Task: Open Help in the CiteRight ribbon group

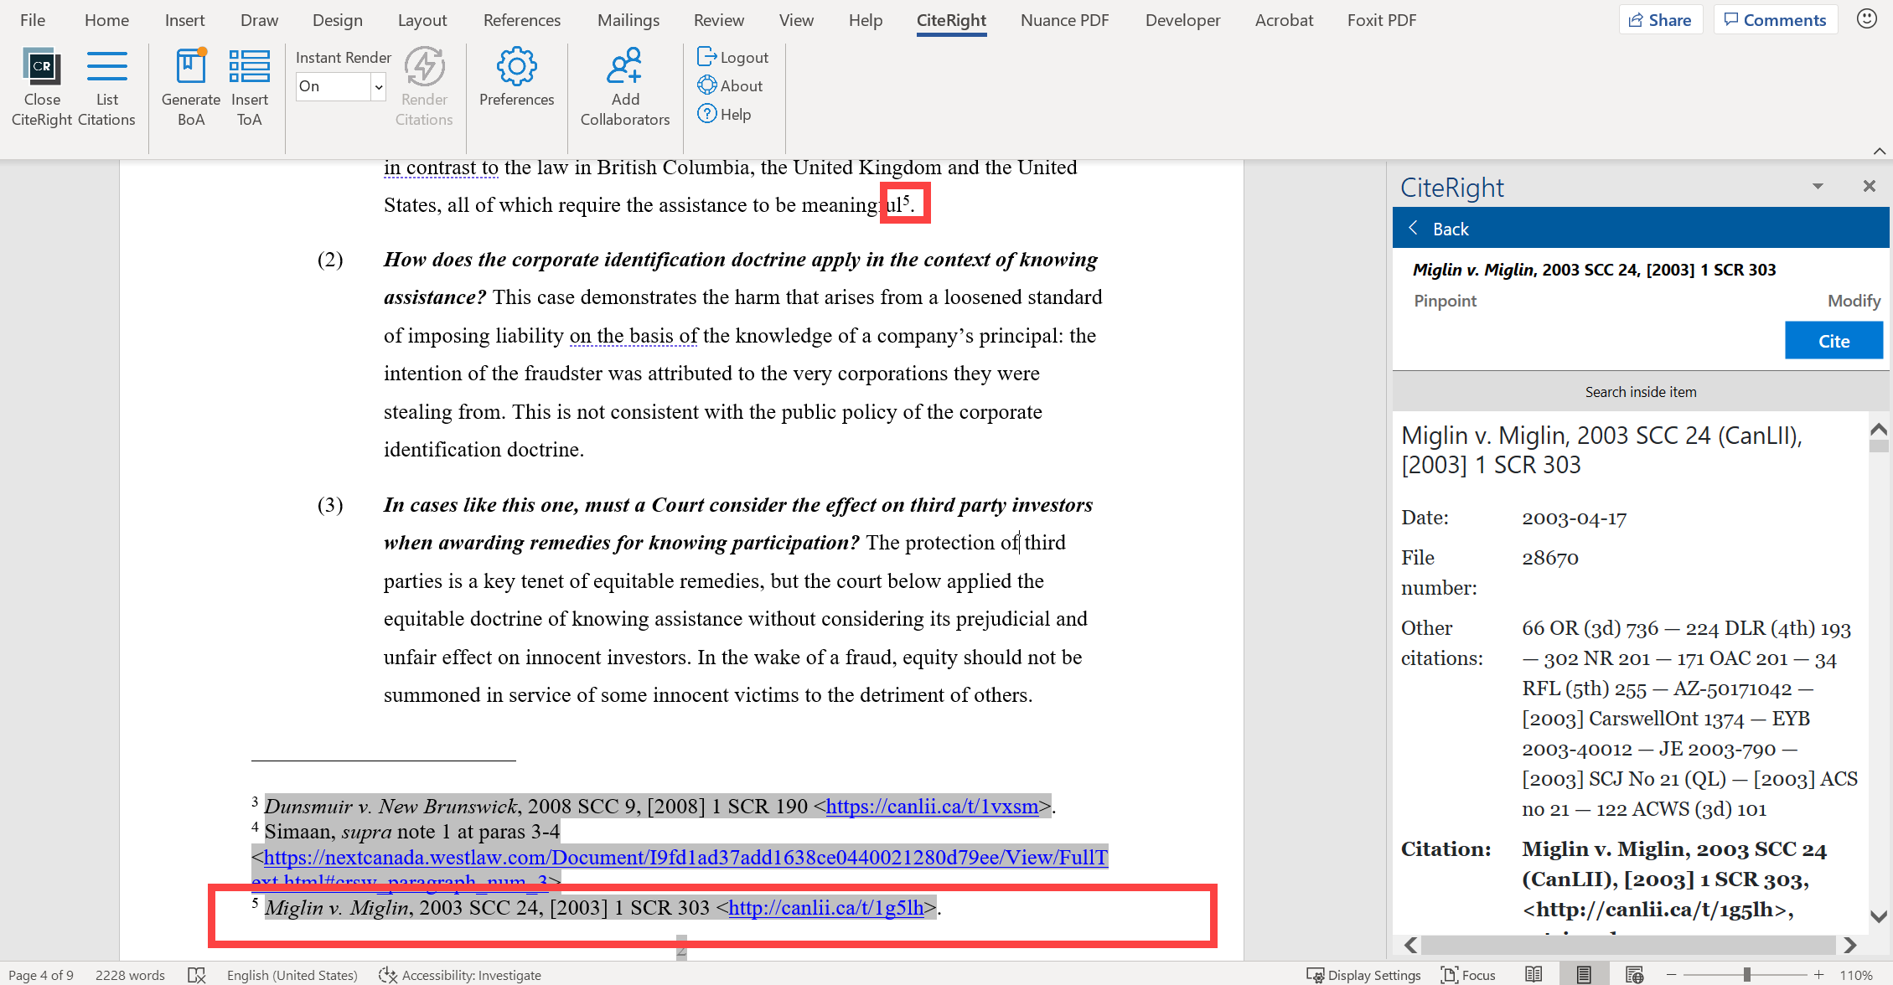Action: 724,114
